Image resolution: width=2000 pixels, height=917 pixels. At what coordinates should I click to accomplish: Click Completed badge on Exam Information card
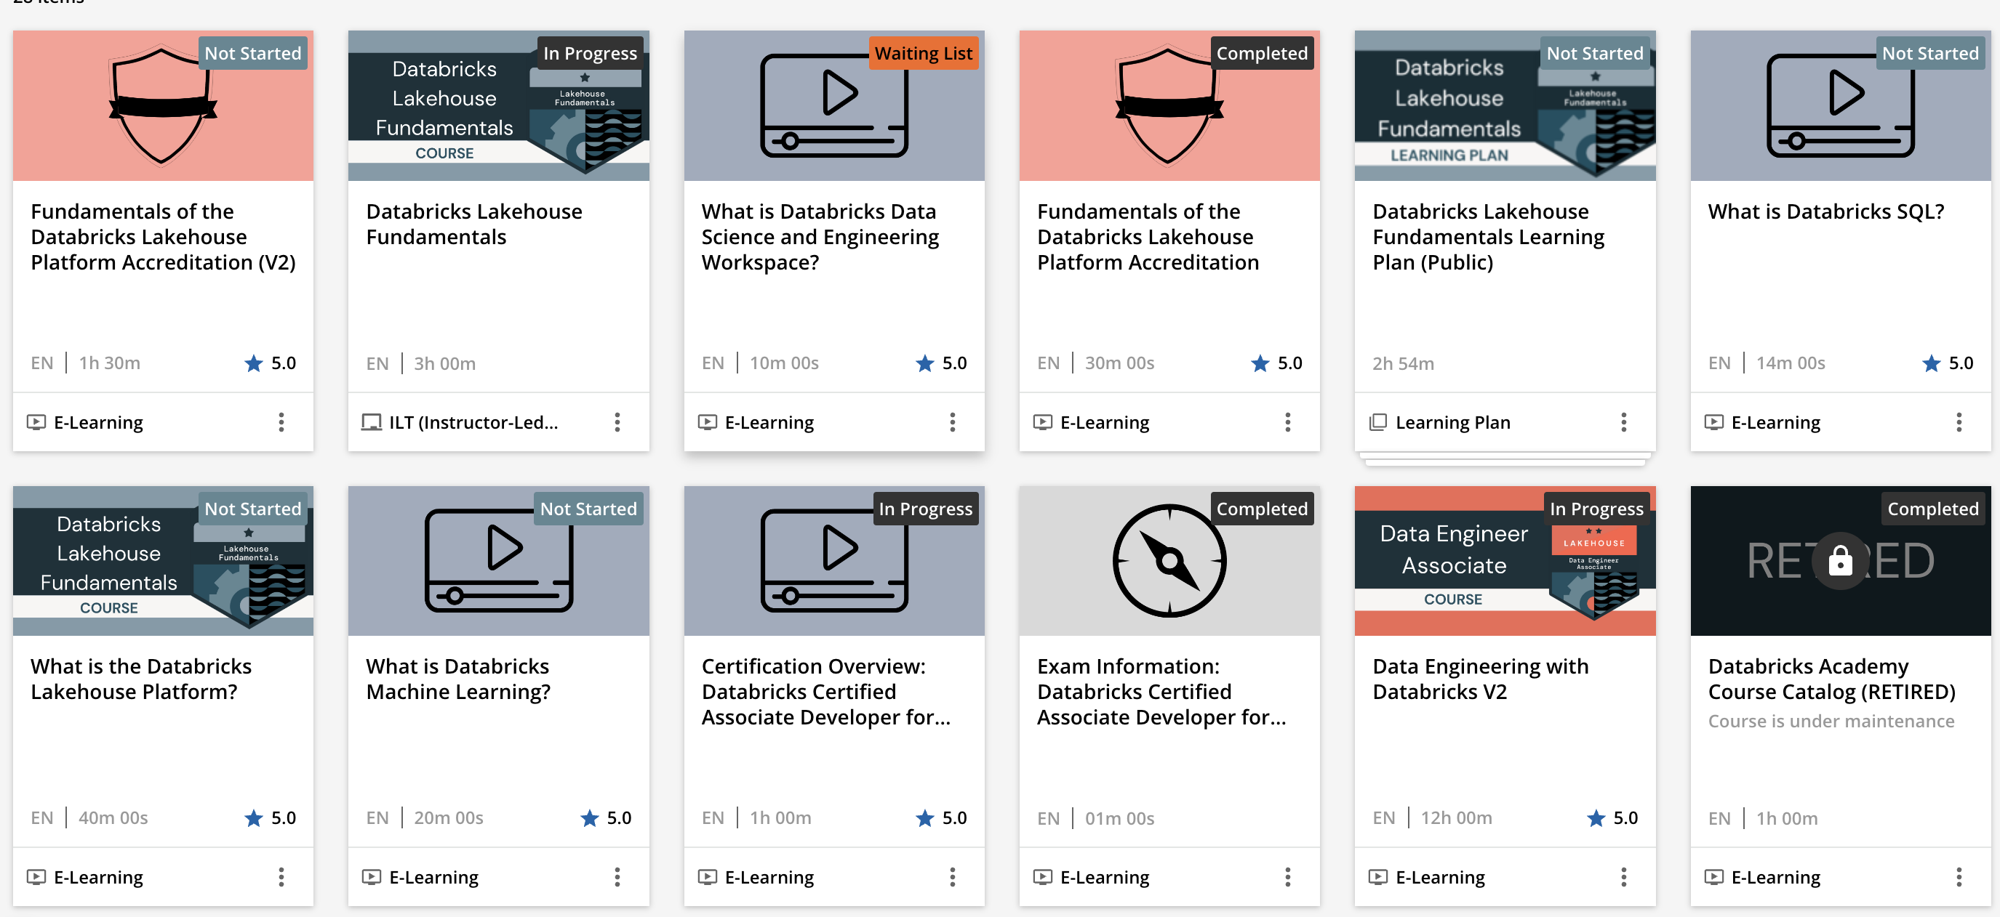tap(1262, 509)
